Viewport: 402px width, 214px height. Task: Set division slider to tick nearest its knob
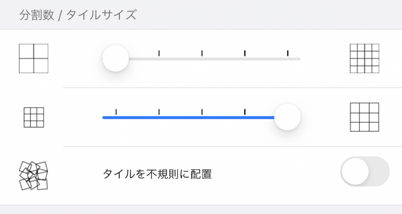coord(159,53)
